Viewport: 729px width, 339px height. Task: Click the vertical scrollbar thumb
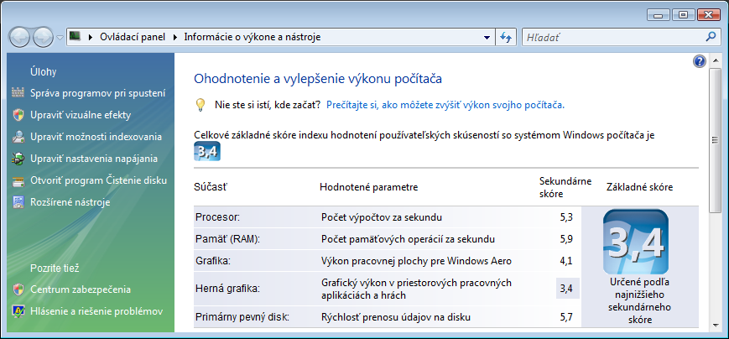pyautogui.click(x=716, y=139)
